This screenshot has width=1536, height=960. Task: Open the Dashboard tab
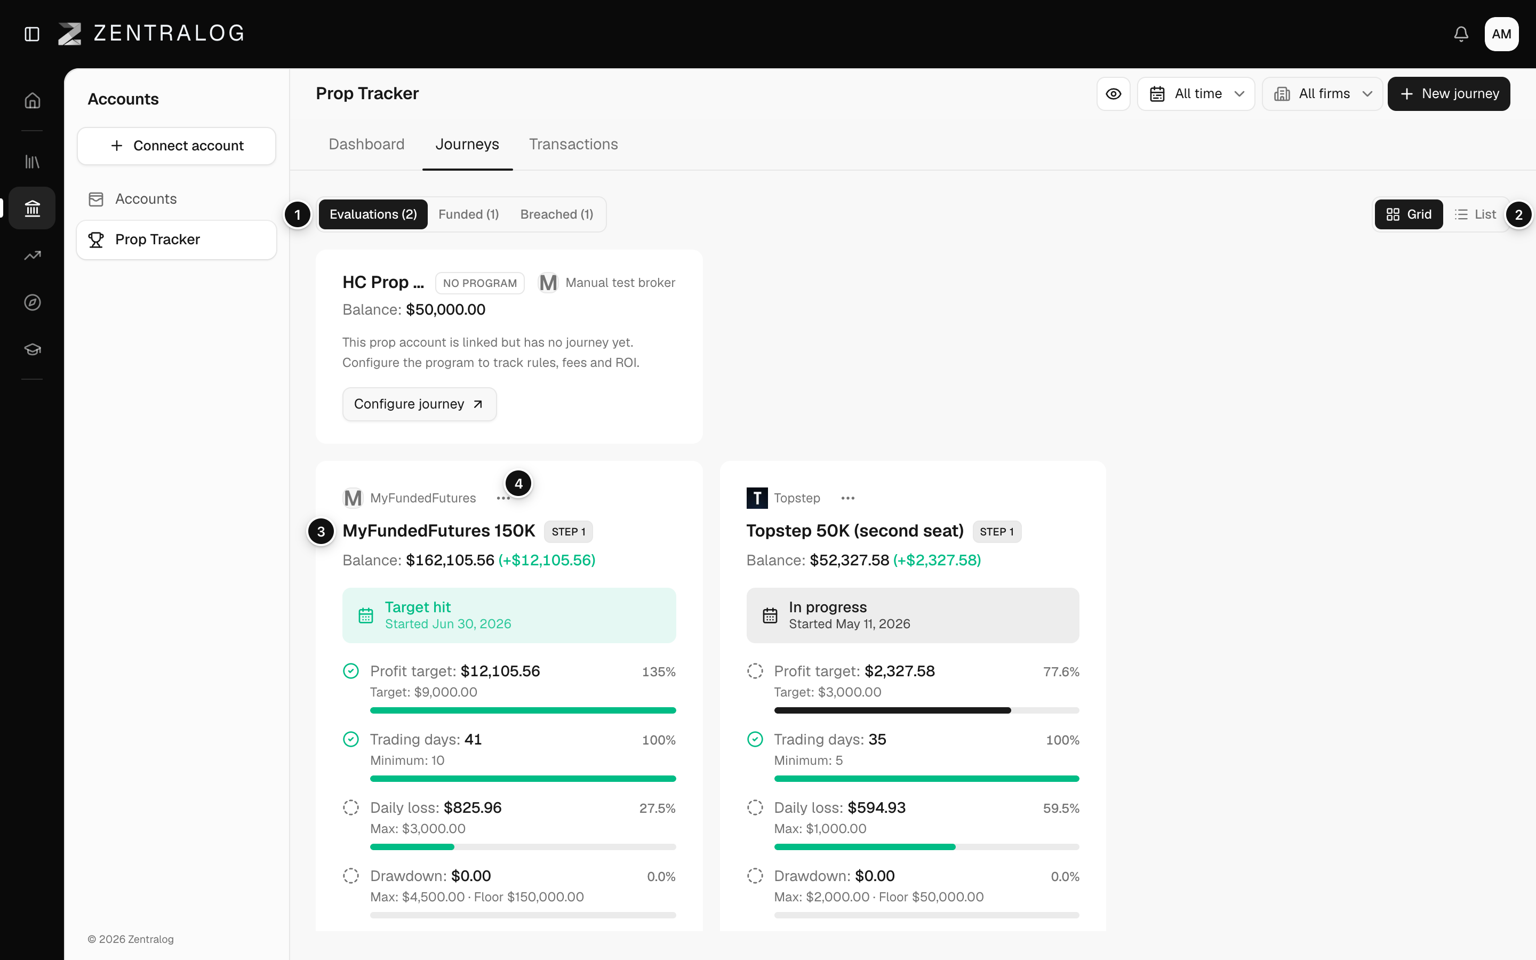click(x=366, y=145)
